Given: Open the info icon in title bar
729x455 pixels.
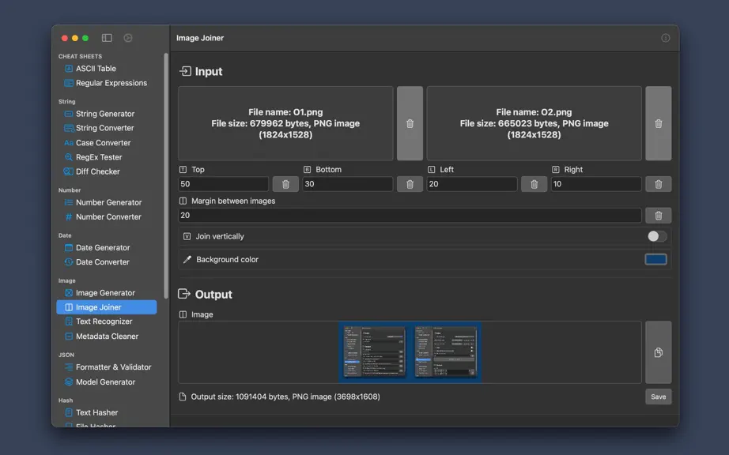Looking at the screenshot, I should click(665, 38).
